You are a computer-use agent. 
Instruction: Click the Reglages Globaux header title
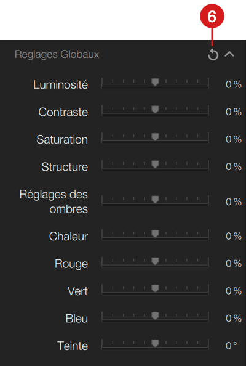point(57,55)
